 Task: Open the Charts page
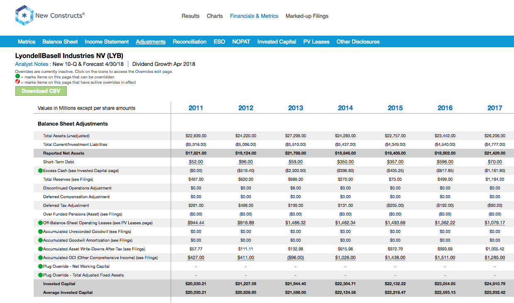215,16
